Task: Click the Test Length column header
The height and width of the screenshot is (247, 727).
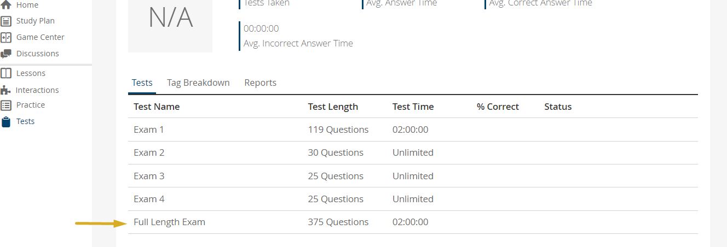Action: (x=333, y=107)
